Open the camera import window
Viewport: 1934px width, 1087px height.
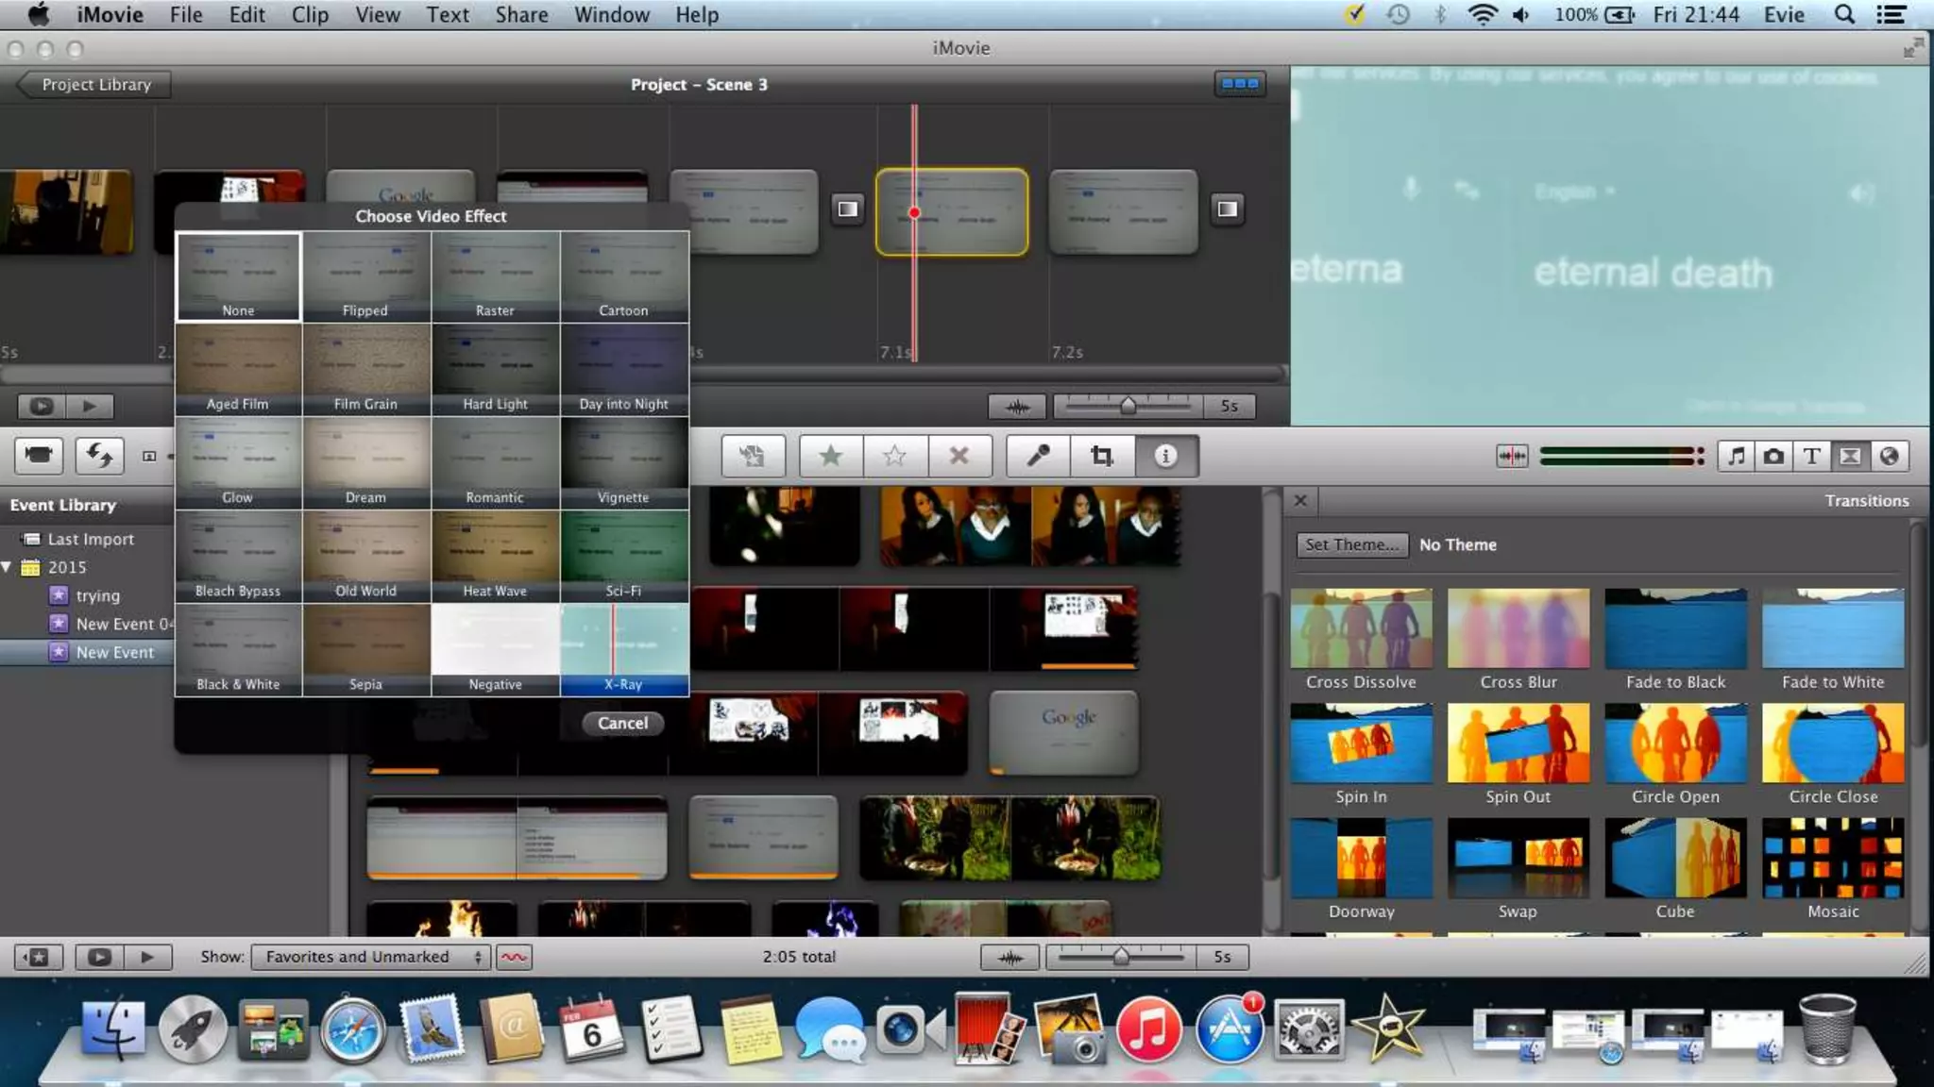pos(39,456)
